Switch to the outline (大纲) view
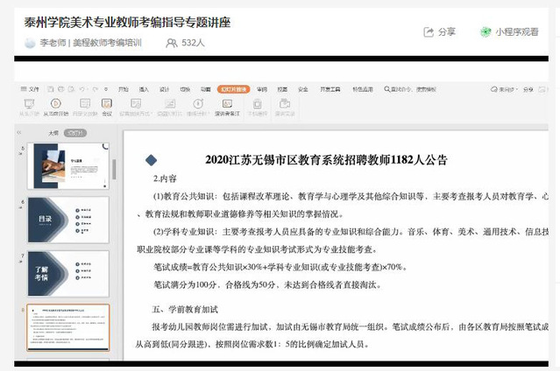The width and height of the screenshot is (560, 371). pos(53,133)
